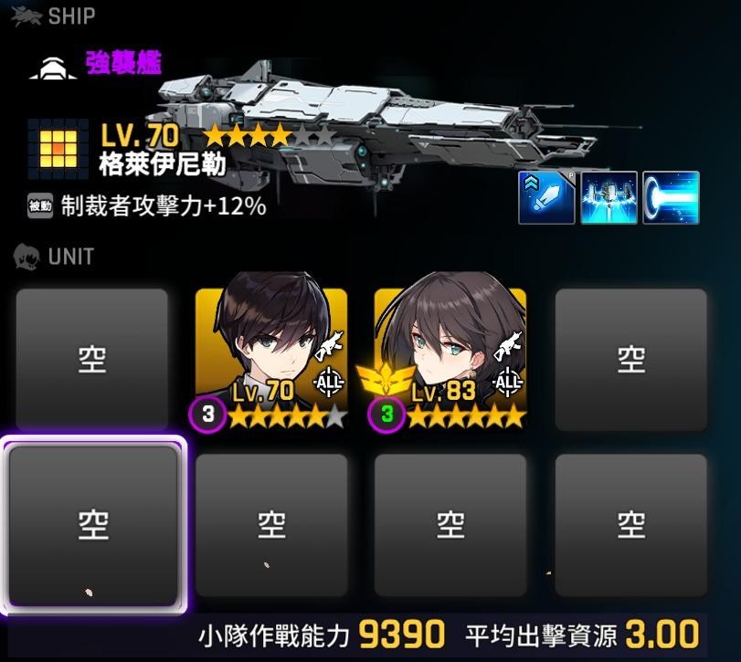The height and width of the screenshot is (662, 741).
Task: Select the second bottom-row empty 空 slot
Action: click(x=271, y=525)
